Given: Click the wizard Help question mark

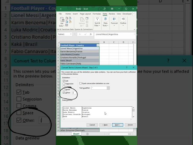Looking at the screenshot, I should coord(127,67).
